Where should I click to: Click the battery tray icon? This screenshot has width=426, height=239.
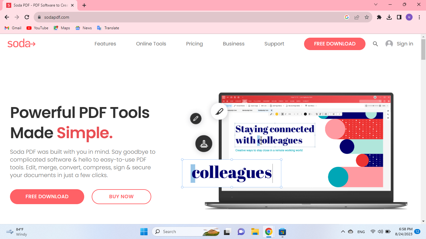[x=388, y=232]
